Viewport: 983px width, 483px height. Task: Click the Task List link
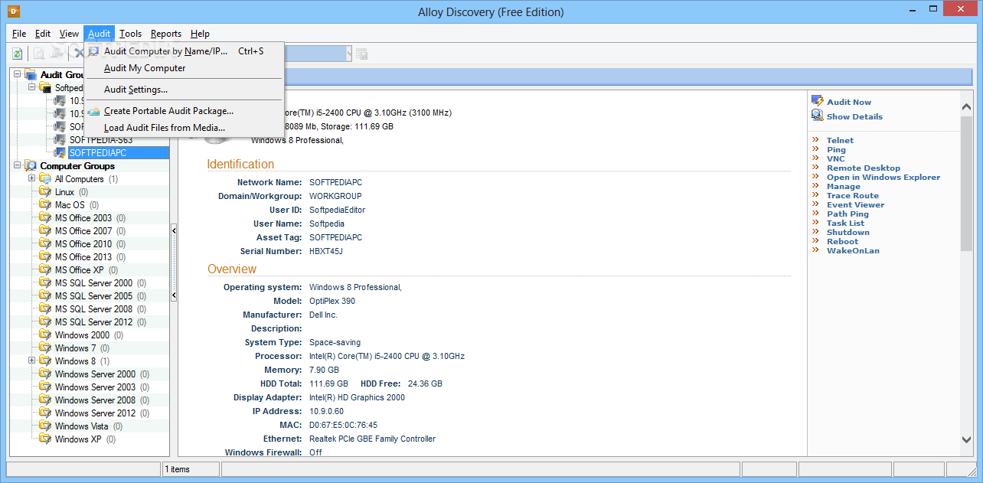[845, 224]
